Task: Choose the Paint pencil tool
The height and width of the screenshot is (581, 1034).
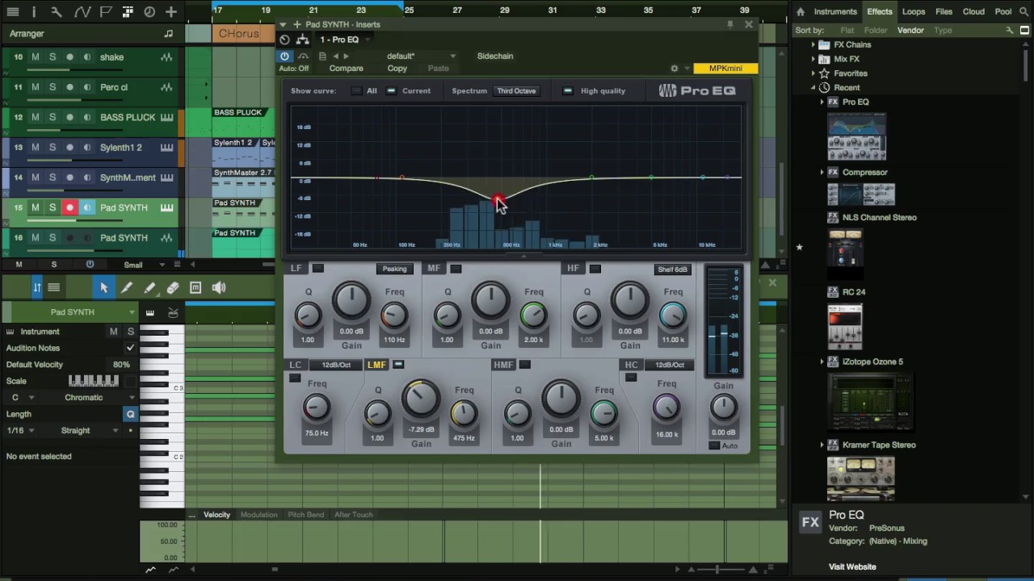Action: pyautogui.click(x=149, y=288)
